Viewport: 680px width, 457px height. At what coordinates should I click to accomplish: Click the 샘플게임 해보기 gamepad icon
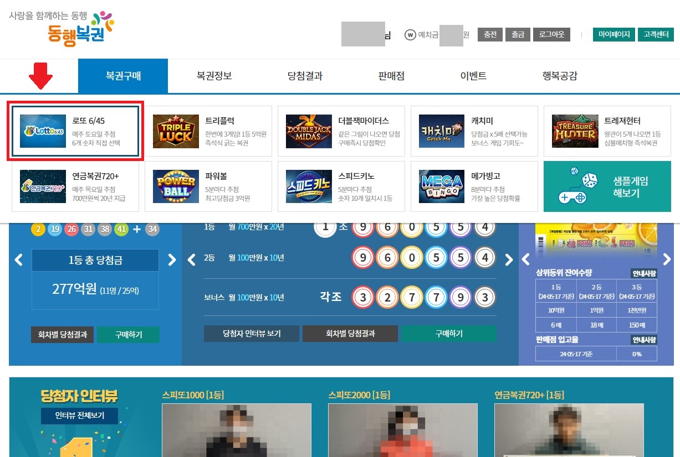[579, 186]
